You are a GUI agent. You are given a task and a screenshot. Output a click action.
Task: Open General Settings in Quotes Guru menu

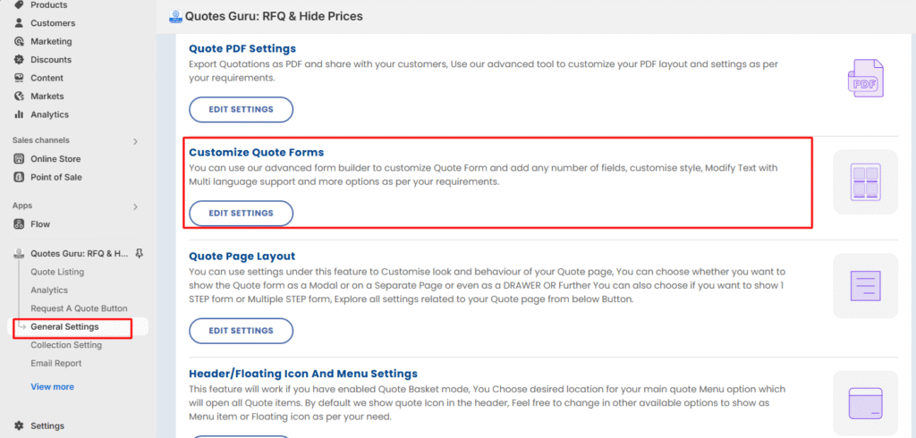pos(64,327)
